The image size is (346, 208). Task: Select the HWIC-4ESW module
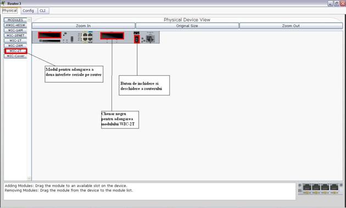(x=15, y=25)
